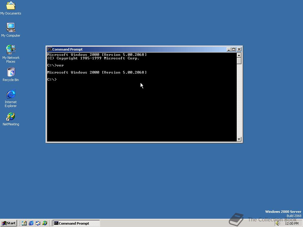Click the 12:00 PM system clock
The height and width of the screenshot is (227, 303).
click(x=291, y=223)
